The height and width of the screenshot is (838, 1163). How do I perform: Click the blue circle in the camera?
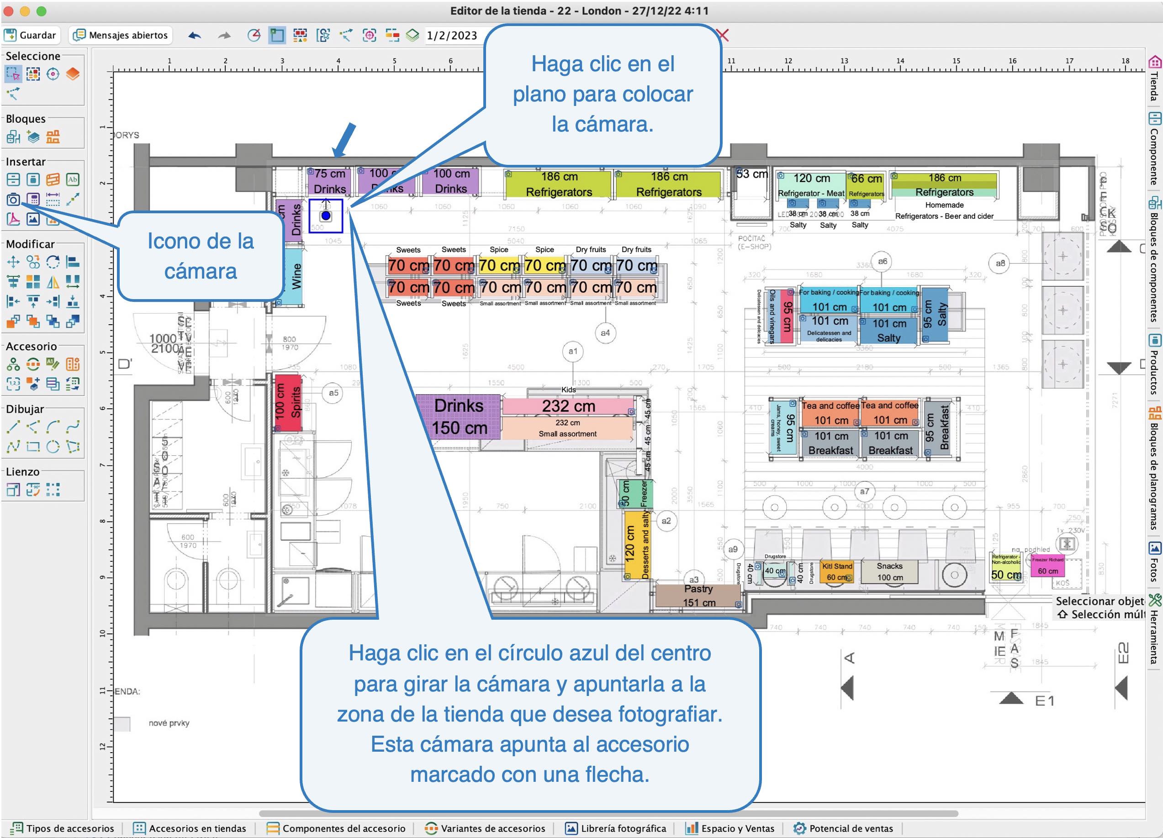(x=326, y=216)
